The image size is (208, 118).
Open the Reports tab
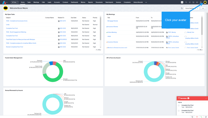point(90,2)
